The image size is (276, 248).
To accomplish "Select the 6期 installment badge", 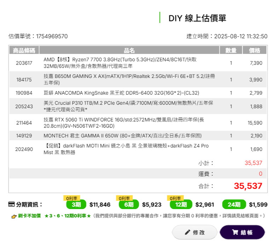I will [x=129, y=204].
